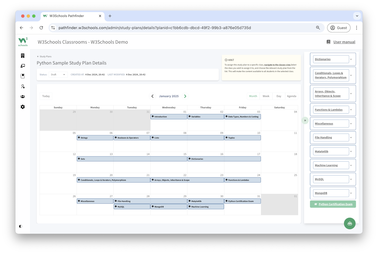Expand the MongoDB module chevron
378x254 pixels.
pyautogui.click(x=351, y=193)
